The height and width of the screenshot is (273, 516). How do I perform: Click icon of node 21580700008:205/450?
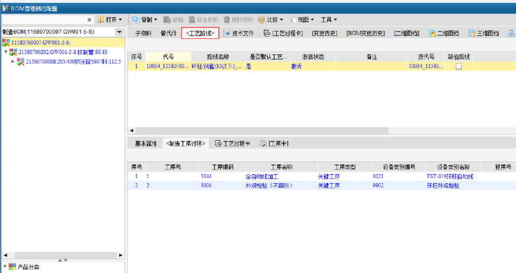(21, 61)
